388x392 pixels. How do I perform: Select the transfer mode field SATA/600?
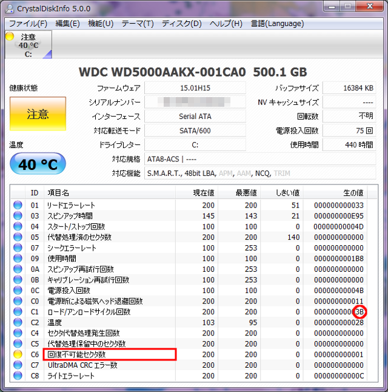click(x=195, y=130)
